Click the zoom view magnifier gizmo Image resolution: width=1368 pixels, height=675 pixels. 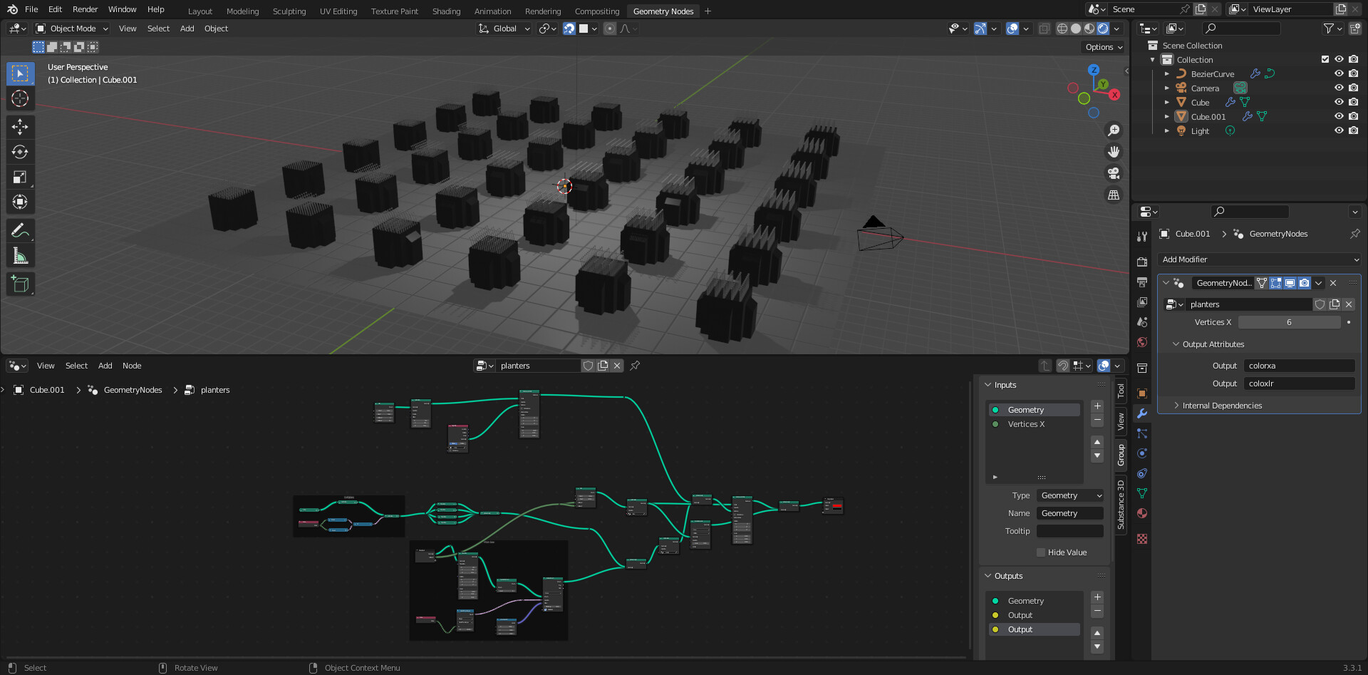tap(1114, 130)
